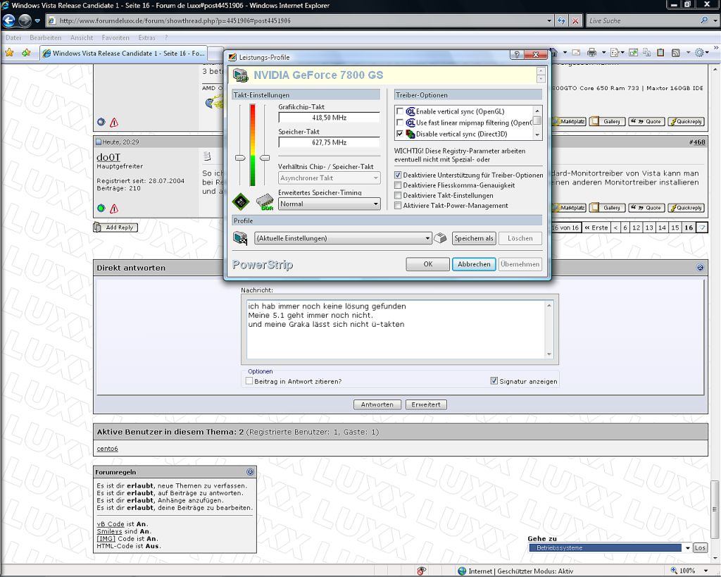Open the Ansicht menu
The height and width of the screenshot is (577, 721).
(x=82, y=38)
